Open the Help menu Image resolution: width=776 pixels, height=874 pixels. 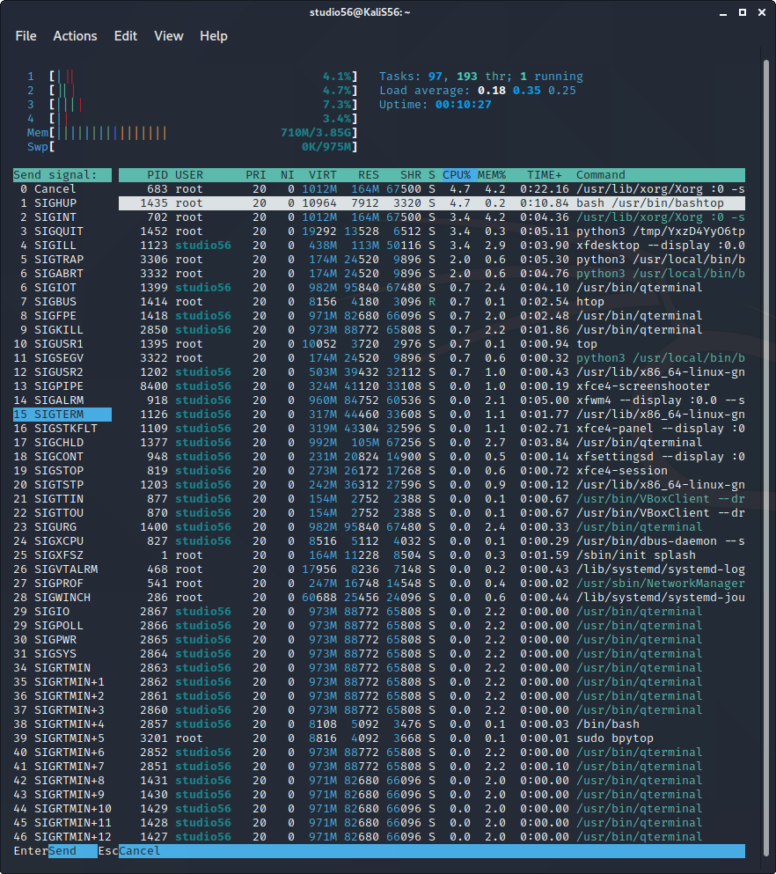[214, 36]
